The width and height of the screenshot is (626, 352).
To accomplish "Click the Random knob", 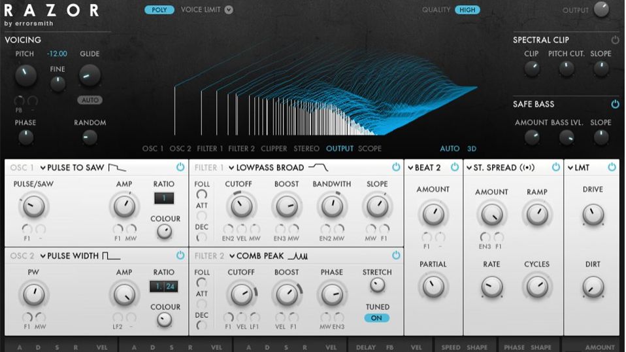I will (x=90, y=137).
